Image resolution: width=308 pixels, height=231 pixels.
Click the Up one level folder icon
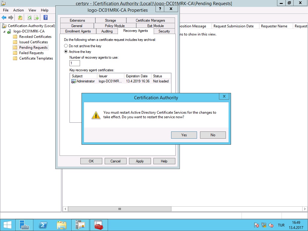[x=20, y=18]
